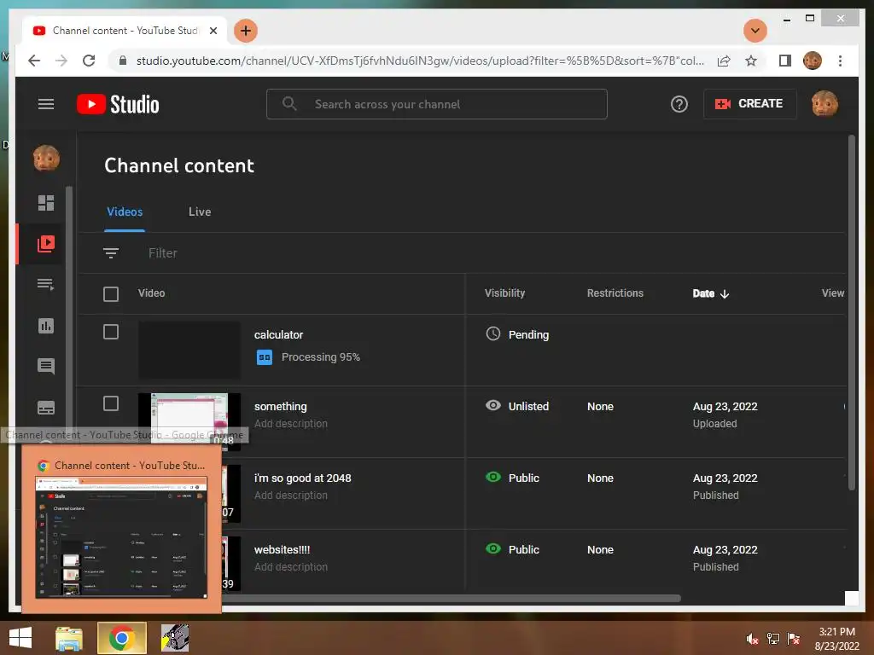Viewport: 874px width, 655px height.
Task: Bookmark this page with the star
Action: (x=751, y=61)
